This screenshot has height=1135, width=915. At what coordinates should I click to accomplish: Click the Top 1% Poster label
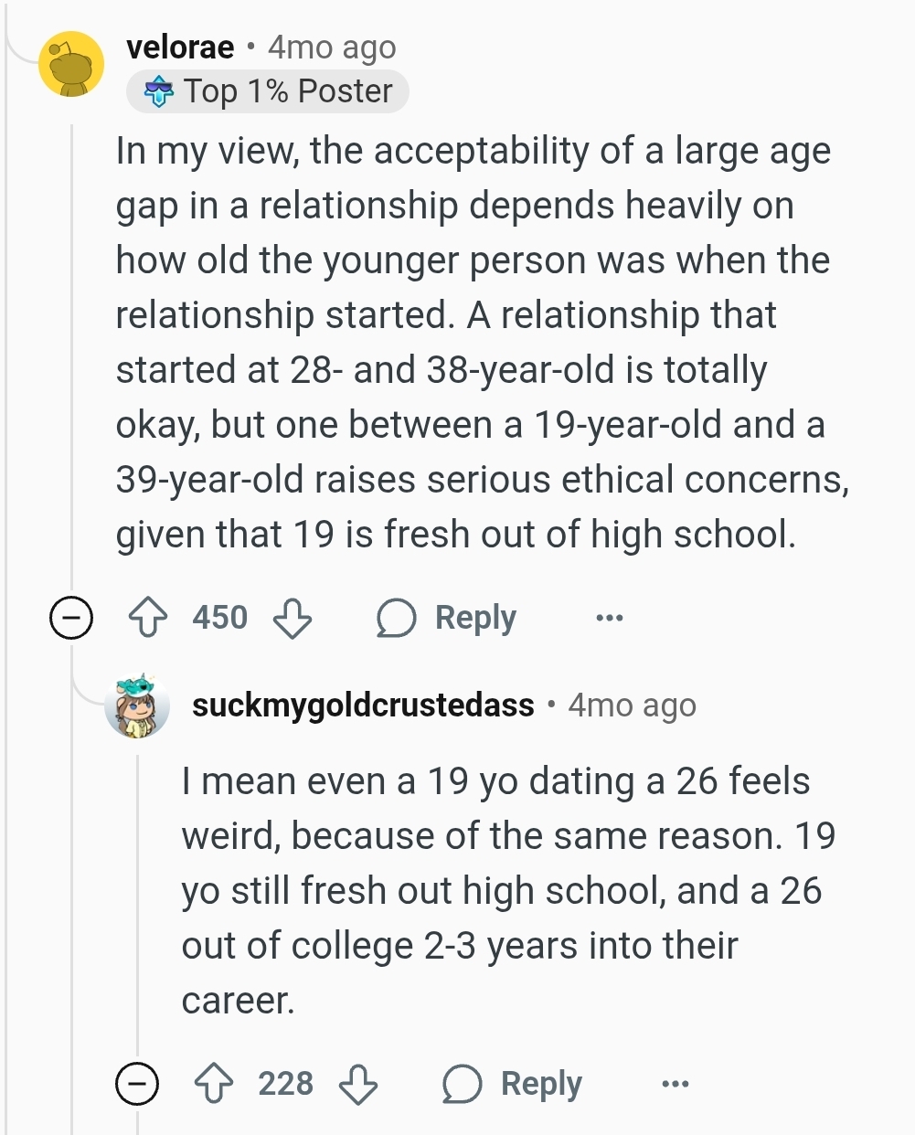tap(287, 91)
